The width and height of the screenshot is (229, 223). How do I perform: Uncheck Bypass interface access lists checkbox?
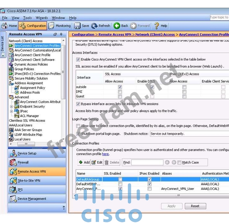coord(78,104)
